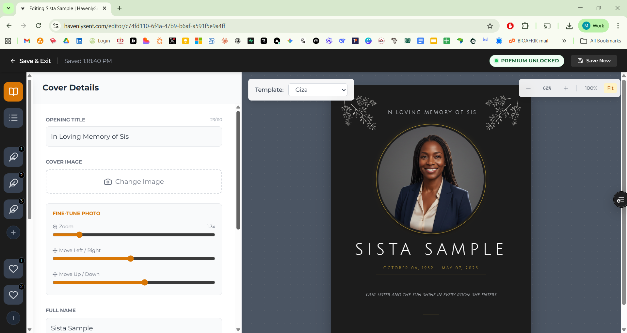The image size is (627, 333).
Task: Bookmark this page with star icon
Action: pos(490,26)
